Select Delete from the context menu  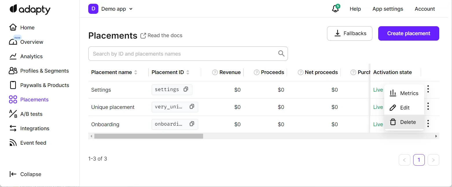click(404, 122)
